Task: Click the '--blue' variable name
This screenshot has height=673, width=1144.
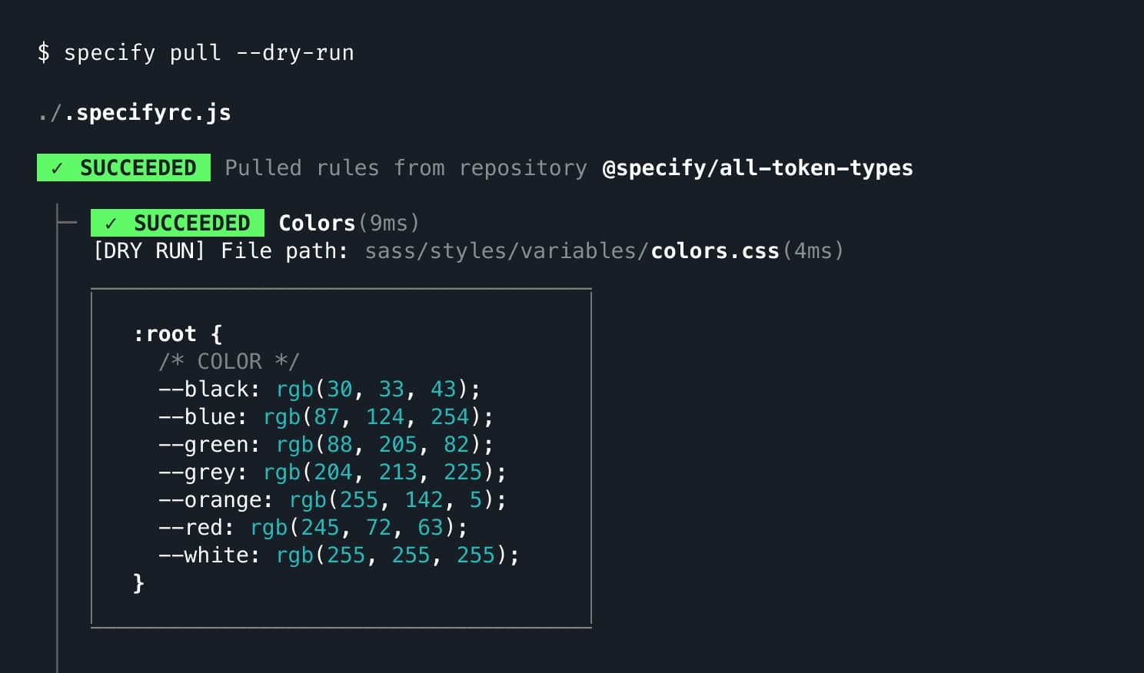Action: (197, 416)
